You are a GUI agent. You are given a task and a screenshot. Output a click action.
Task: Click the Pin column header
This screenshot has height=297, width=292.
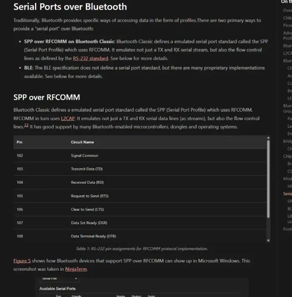point(20,142)
